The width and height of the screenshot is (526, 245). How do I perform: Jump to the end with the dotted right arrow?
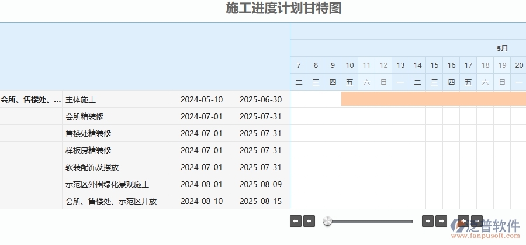point(441,221)
